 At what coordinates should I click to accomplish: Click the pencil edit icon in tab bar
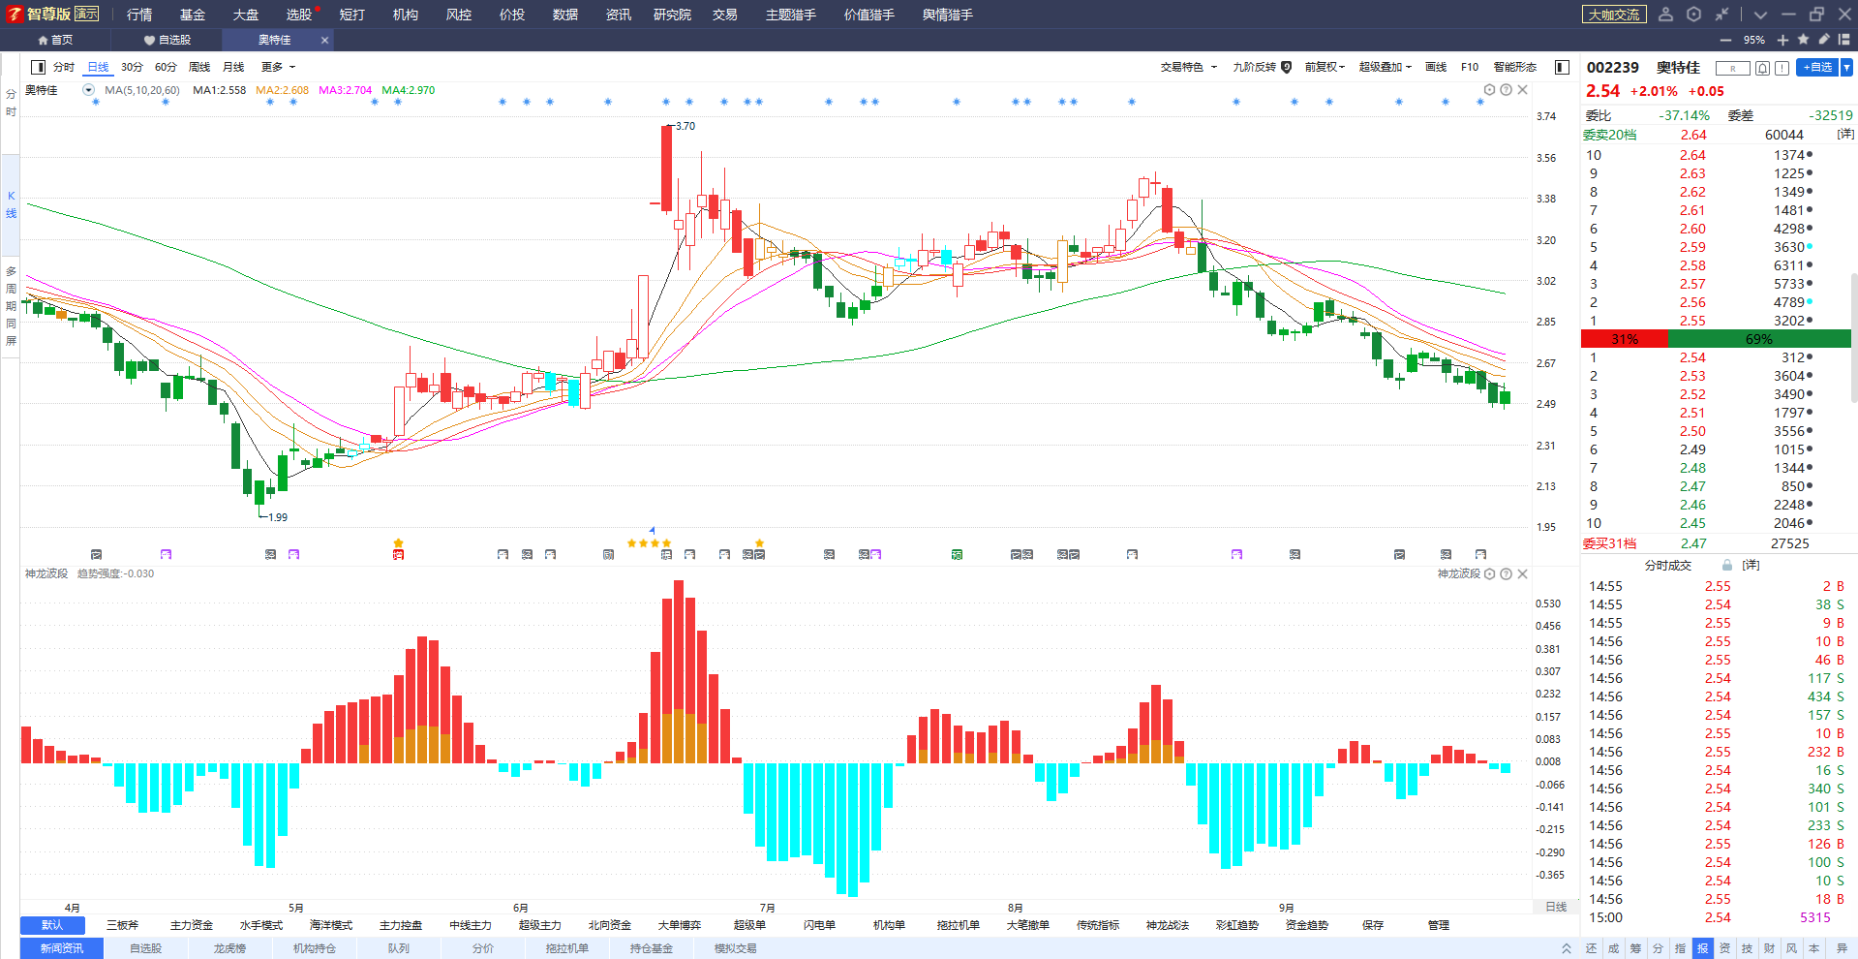1824,40
